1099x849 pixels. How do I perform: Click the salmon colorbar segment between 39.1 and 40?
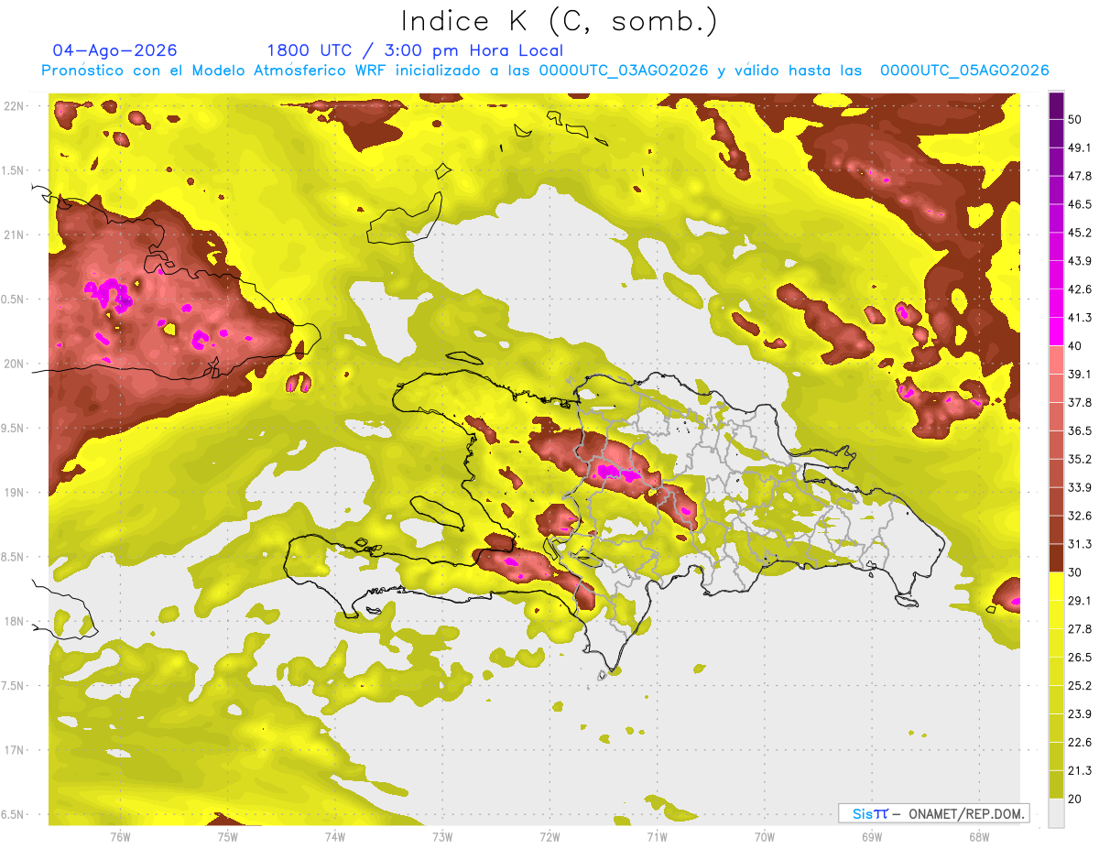[1056, 360]
